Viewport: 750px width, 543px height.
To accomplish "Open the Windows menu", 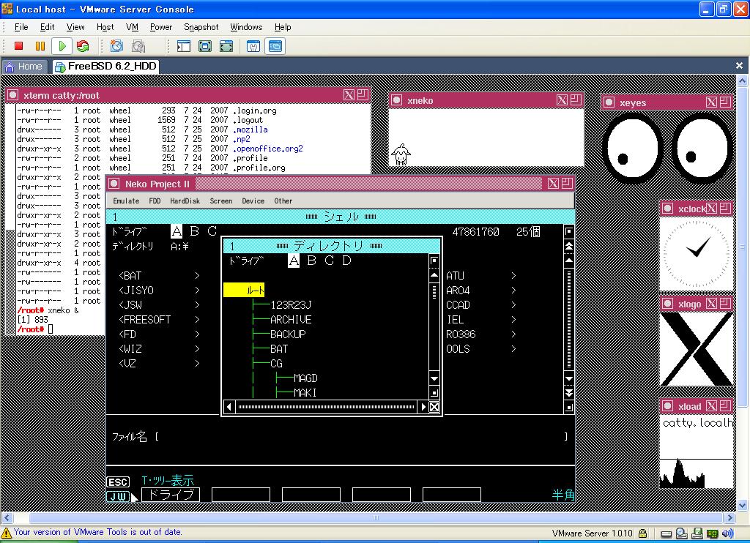I will coord(246,27).
